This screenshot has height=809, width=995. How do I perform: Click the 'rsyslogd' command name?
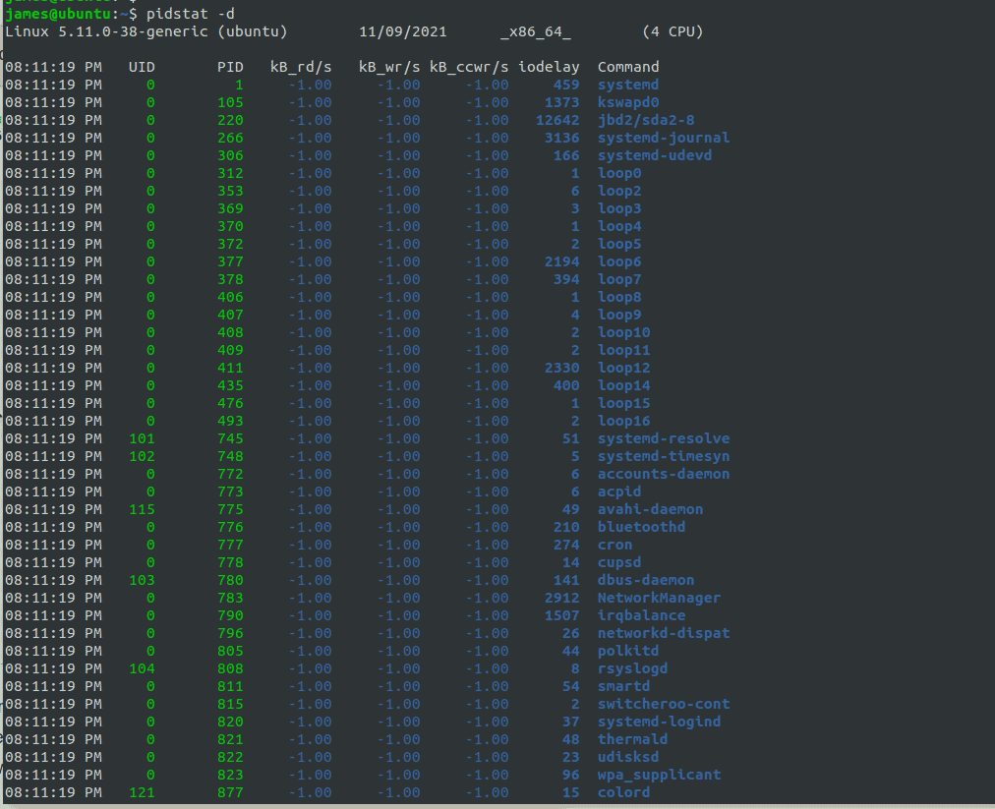632,668
